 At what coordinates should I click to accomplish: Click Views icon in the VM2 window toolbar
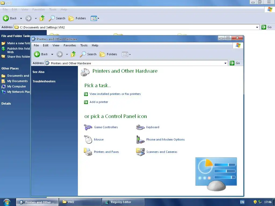[x=94, y=18]
